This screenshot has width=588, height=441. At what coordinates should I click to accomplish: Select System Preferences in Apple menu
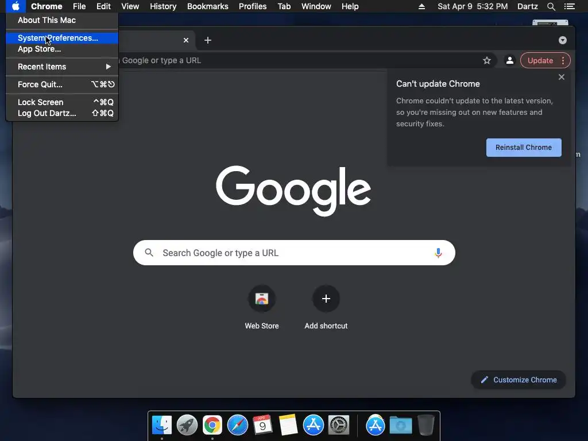click(x=62, y=38)
